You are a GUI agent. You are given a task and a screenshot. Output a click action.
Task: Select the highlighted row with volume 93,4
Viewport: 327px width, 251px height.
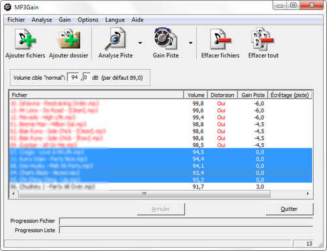161,173
